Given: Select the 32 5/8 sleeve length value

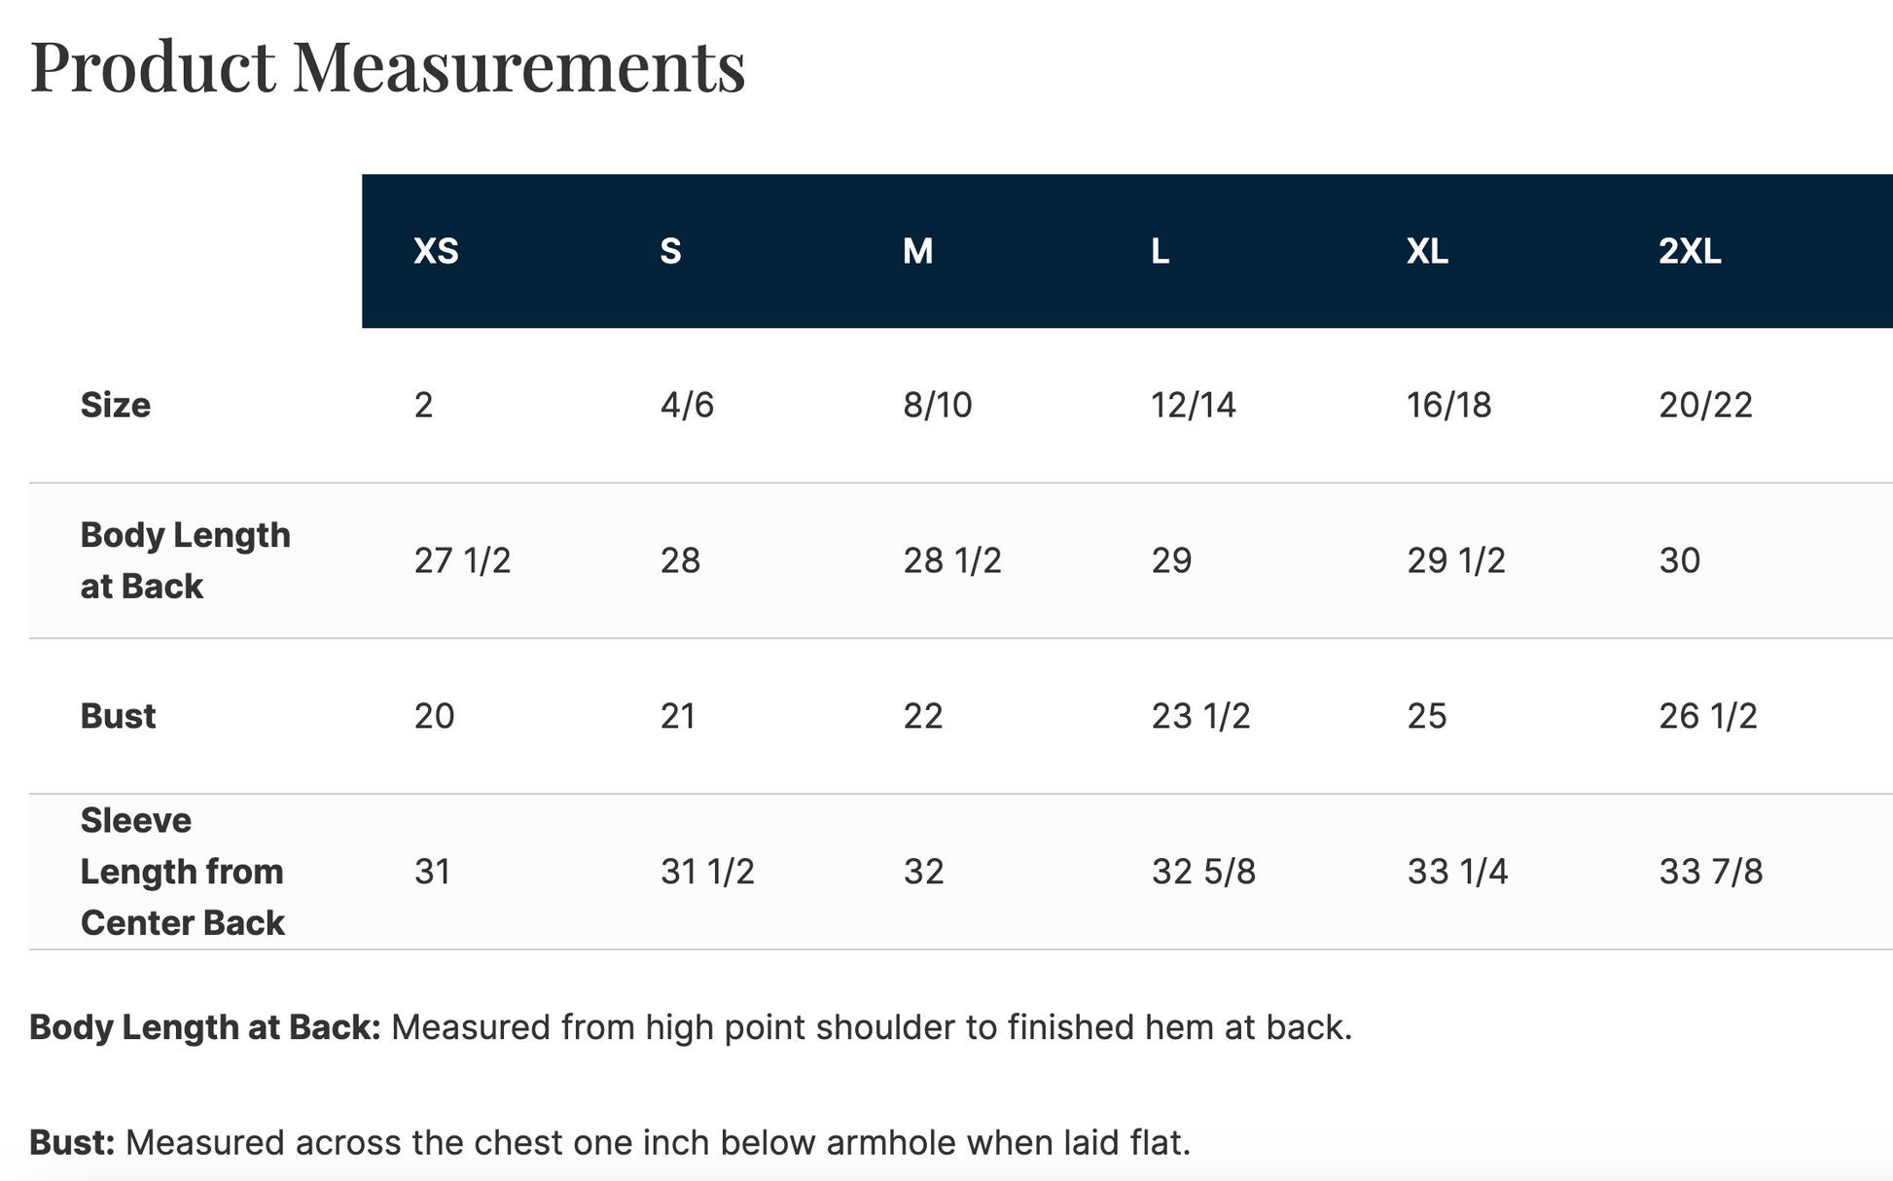Looking at the screenshot, I should click(1203, 872).
